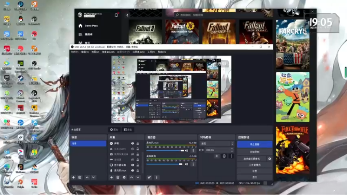Open virtual camera settings gear icon
The height and width of the screenshot is (195, 347).
(x=269, y=159)
